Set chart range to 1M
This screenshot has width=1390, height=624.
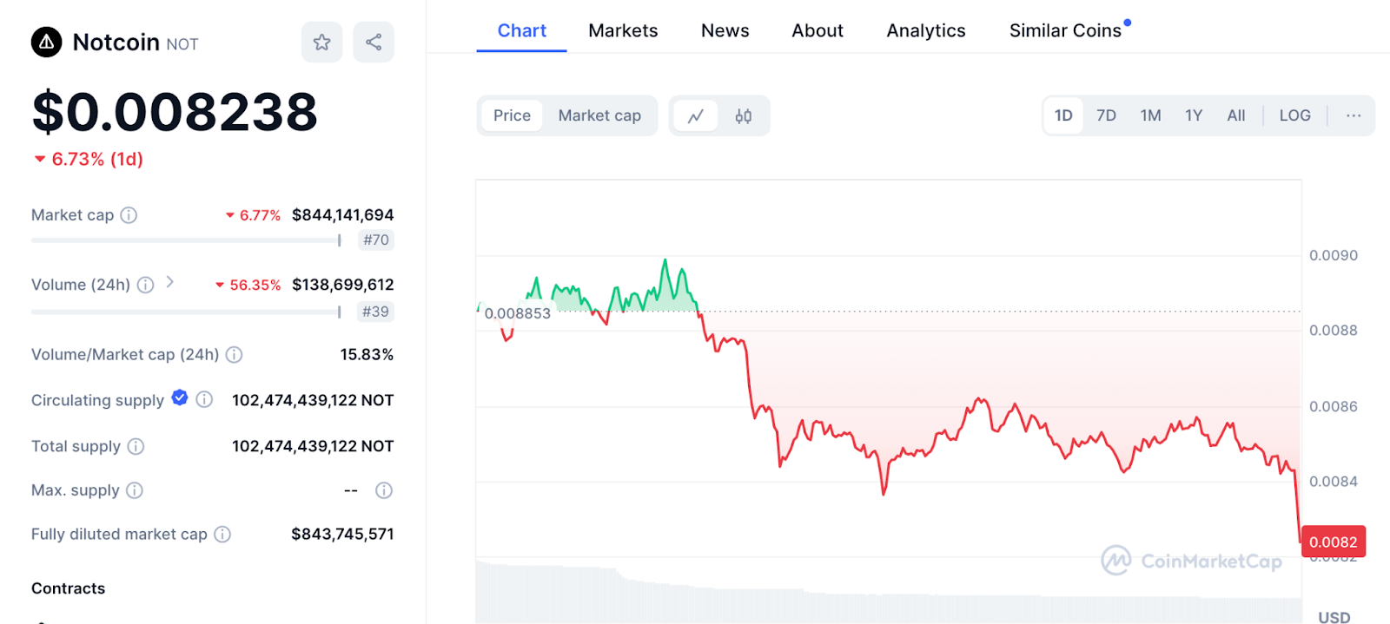tap(1150, 115)
